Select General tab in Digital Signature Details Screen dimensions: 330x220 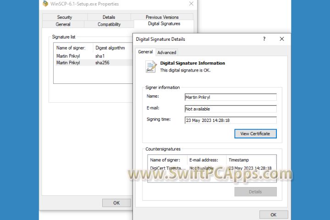point(145,52)
